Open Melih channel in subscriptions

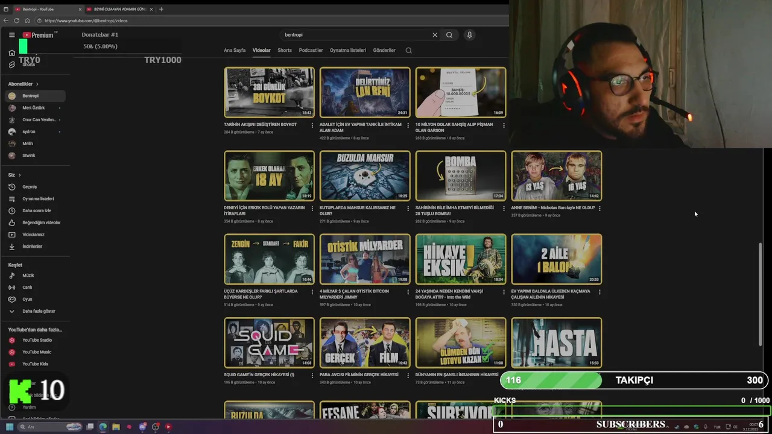(x=36, y=143)
